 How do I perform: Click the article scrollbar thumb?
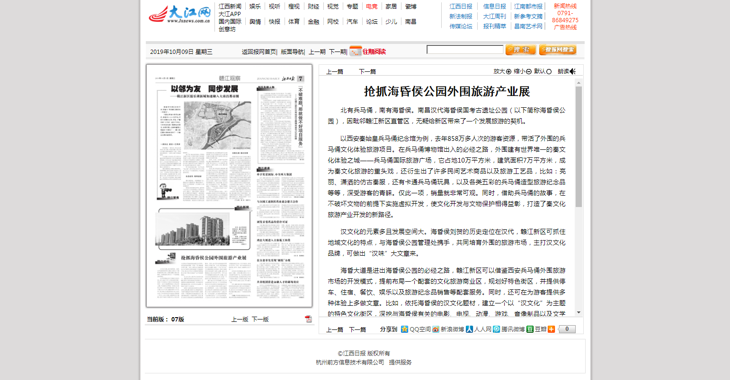pyautogui.click(x=579, y=147)
